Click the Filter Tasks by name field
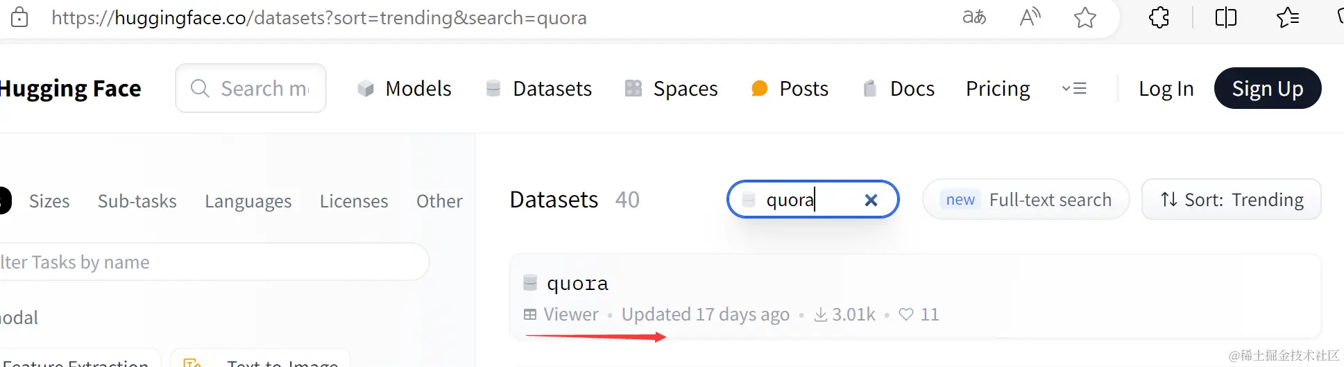This screenshot has height=367, width=1344. (208, 262)
